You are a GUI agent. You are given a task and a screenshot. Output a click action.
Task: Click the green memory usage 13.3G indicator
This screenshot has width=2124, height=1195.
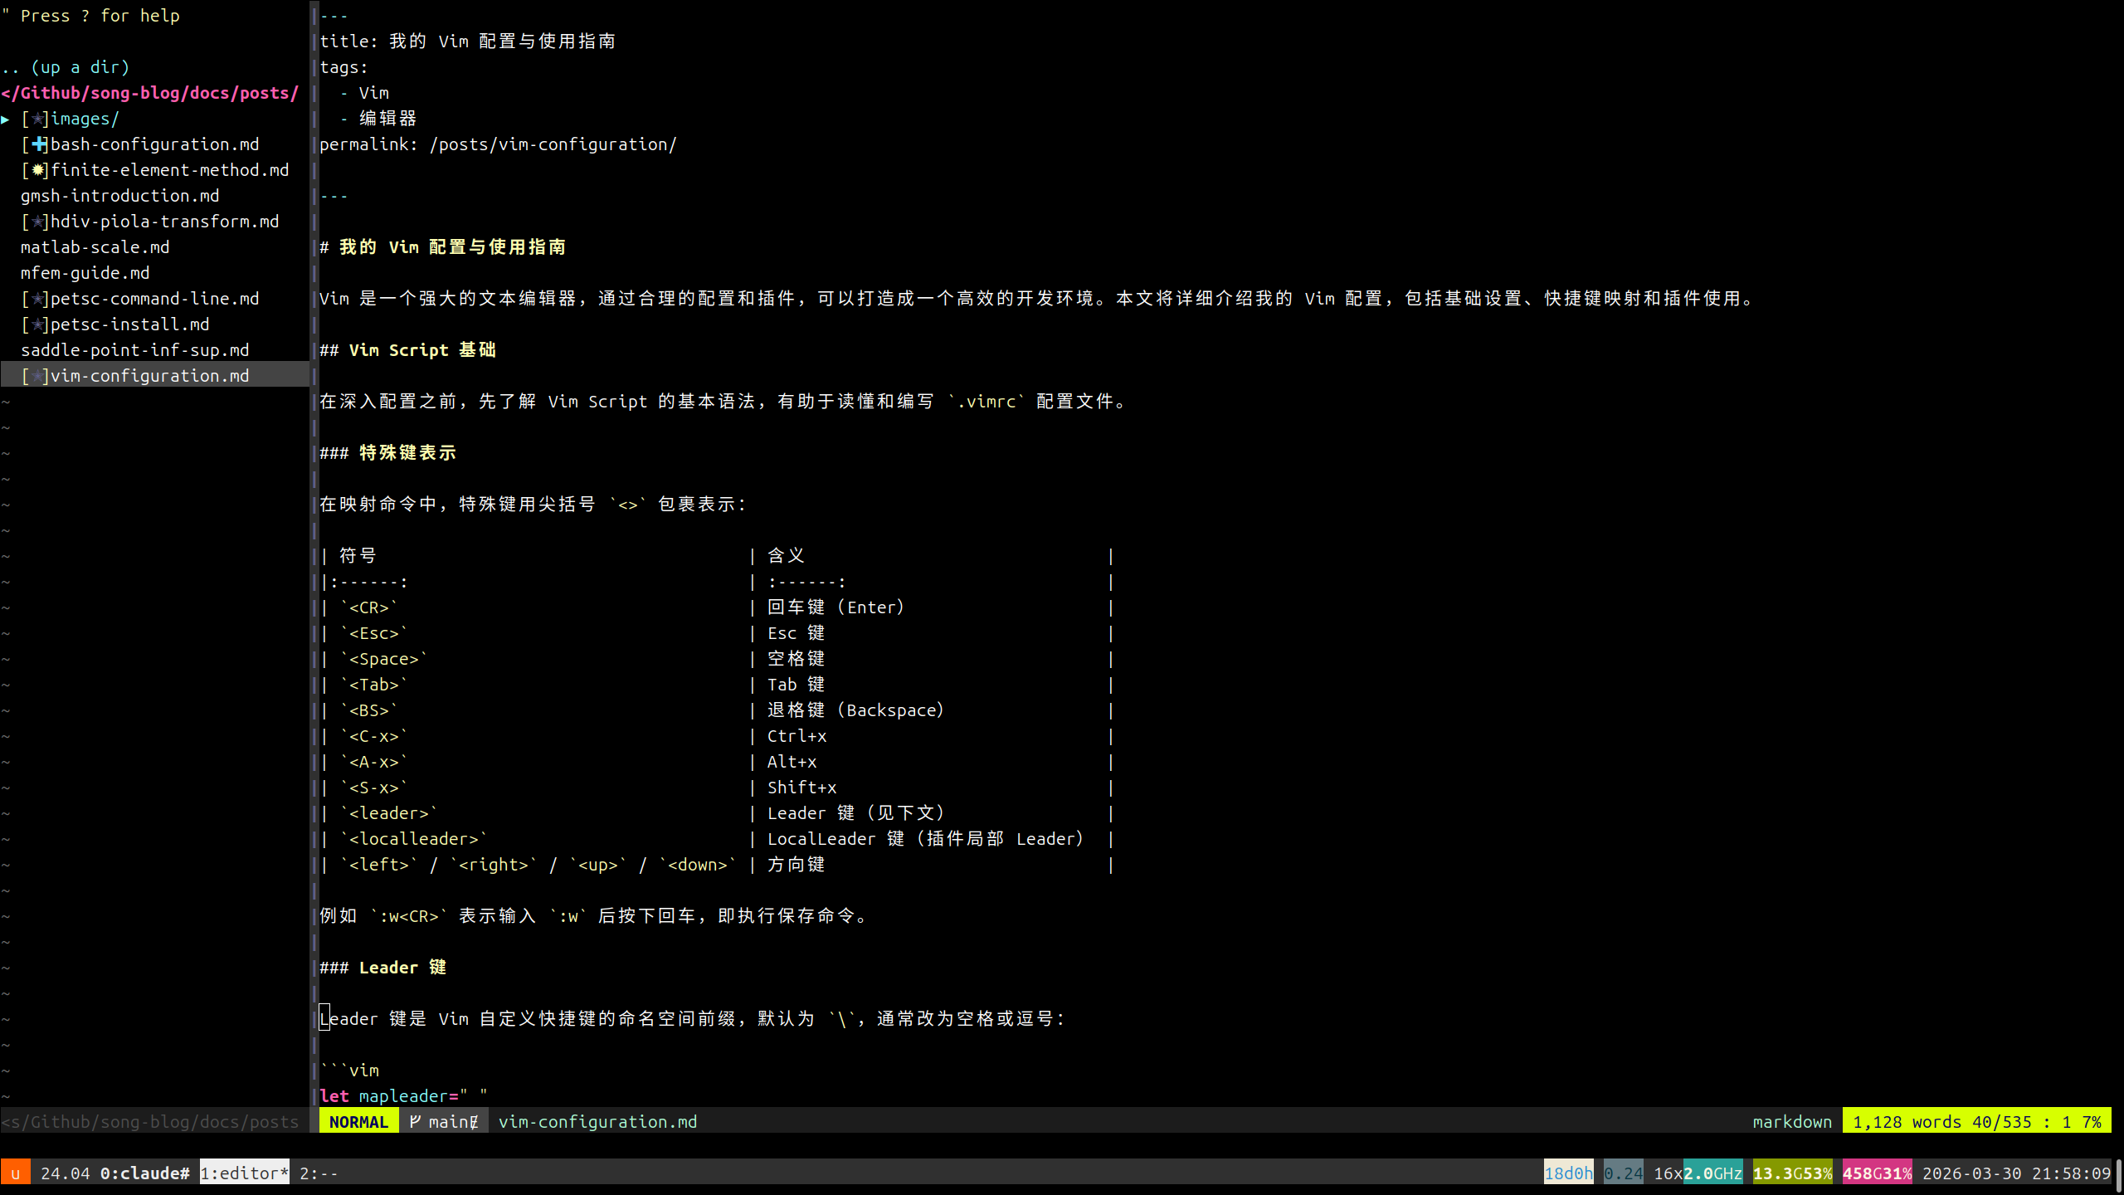(1792, 1173)
